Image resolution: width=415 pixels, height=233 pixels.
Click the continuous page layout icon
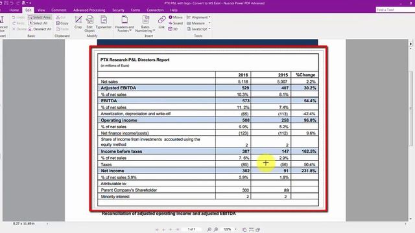pos(251,229)
